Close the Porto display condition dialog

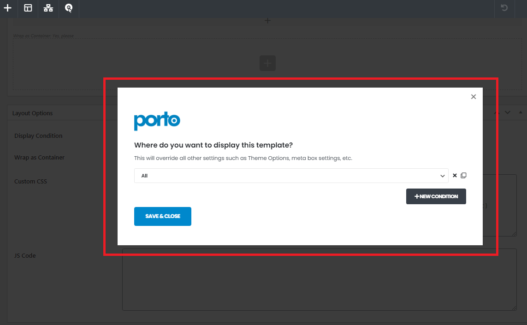click(x=473, y=97)
